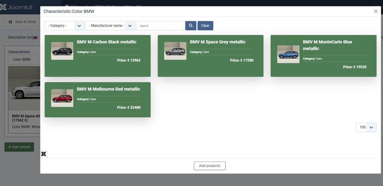Open the Category filter dropdown
Image resolution: width=383 pixels, height=186 pixels.
[x=64, y=26]
